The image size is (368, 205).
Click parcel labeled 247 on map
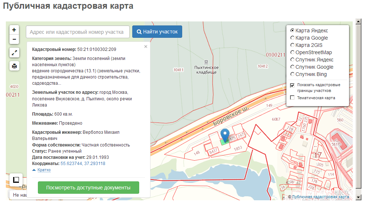(240, 136)
